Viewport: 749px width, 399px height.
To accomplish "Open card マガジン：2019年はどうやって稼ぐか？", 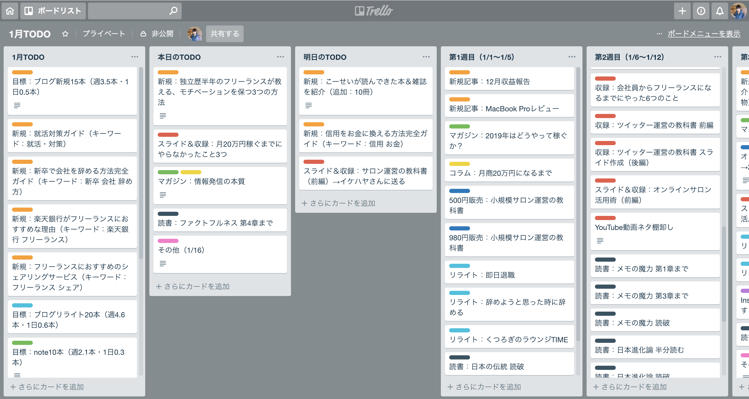I will [x=509, y=138].
